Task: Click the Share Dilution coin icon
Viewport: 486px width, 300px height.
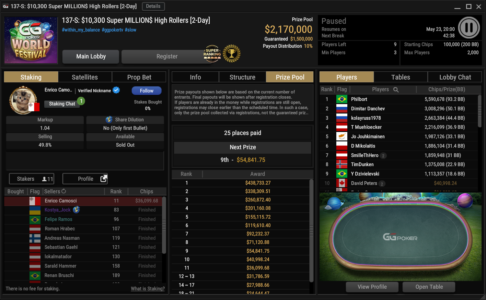Action: click(x=109, y=120)
